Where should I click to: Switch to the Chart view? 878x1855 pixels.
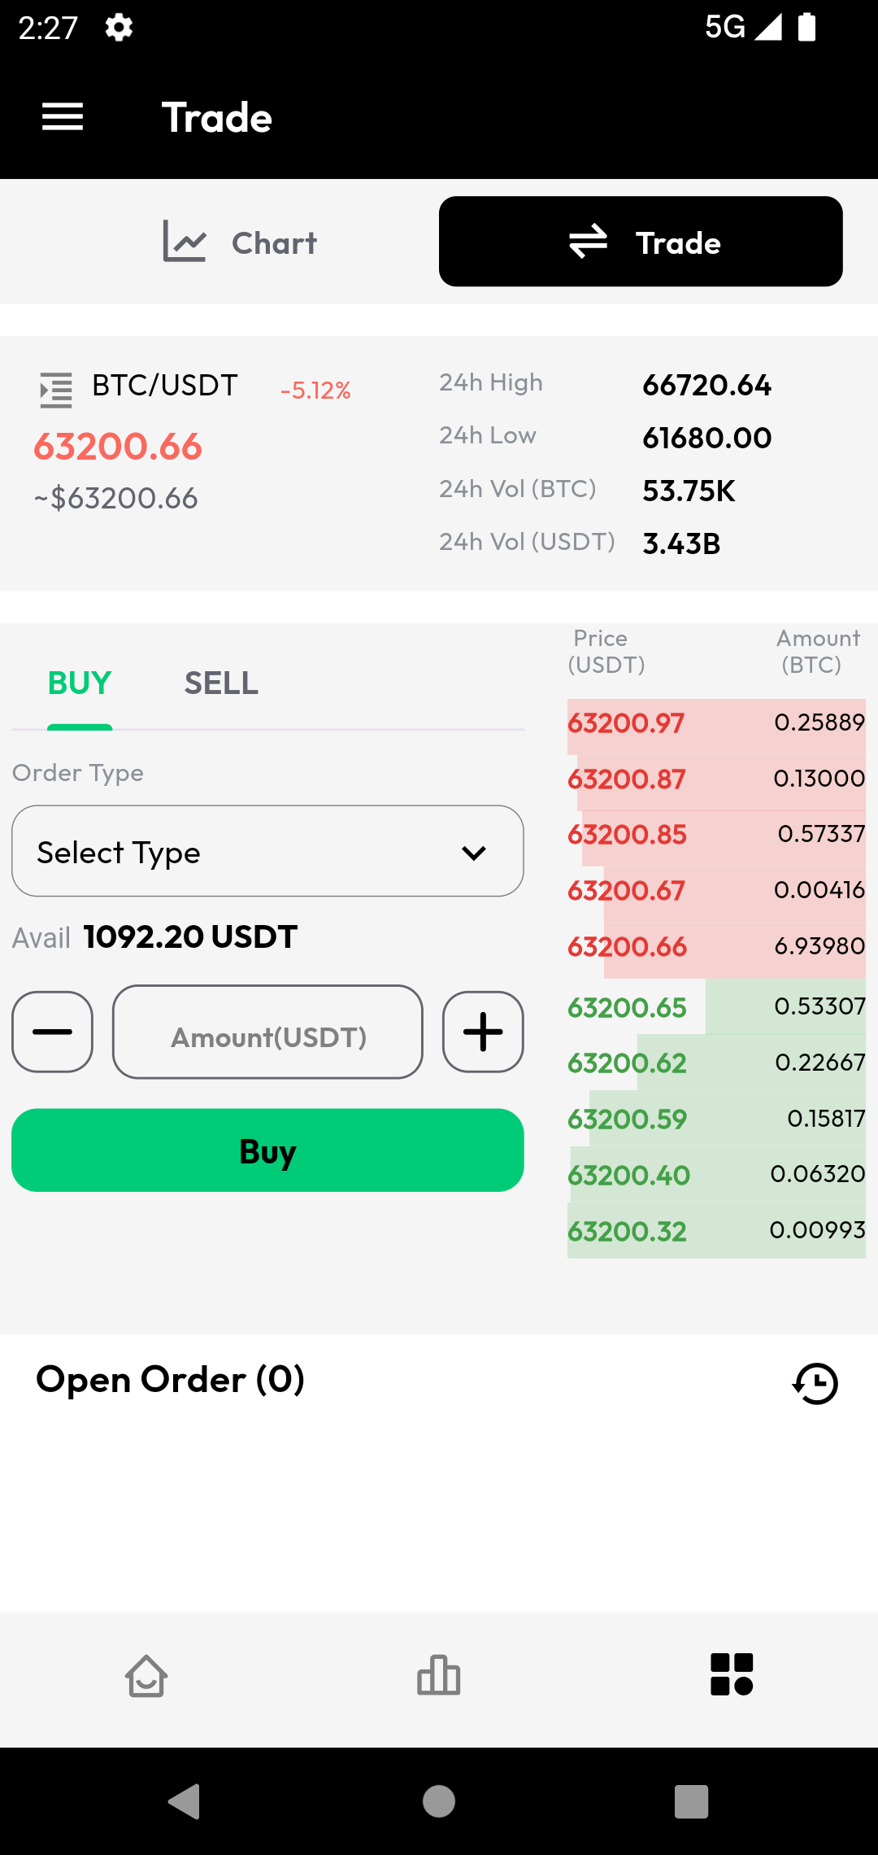tap(240, 242)
